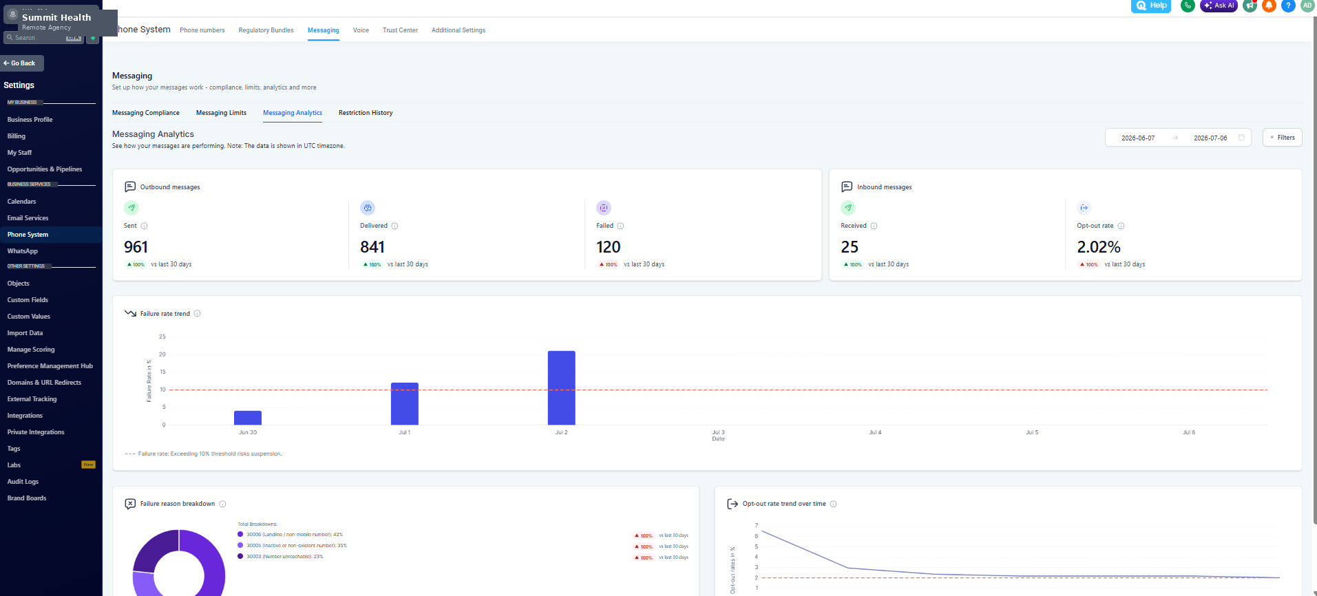Image resolution: width=1317 pixels, height=596 pixels.
Task: Open the AD user avatar
Action: tap(1307, 6)
